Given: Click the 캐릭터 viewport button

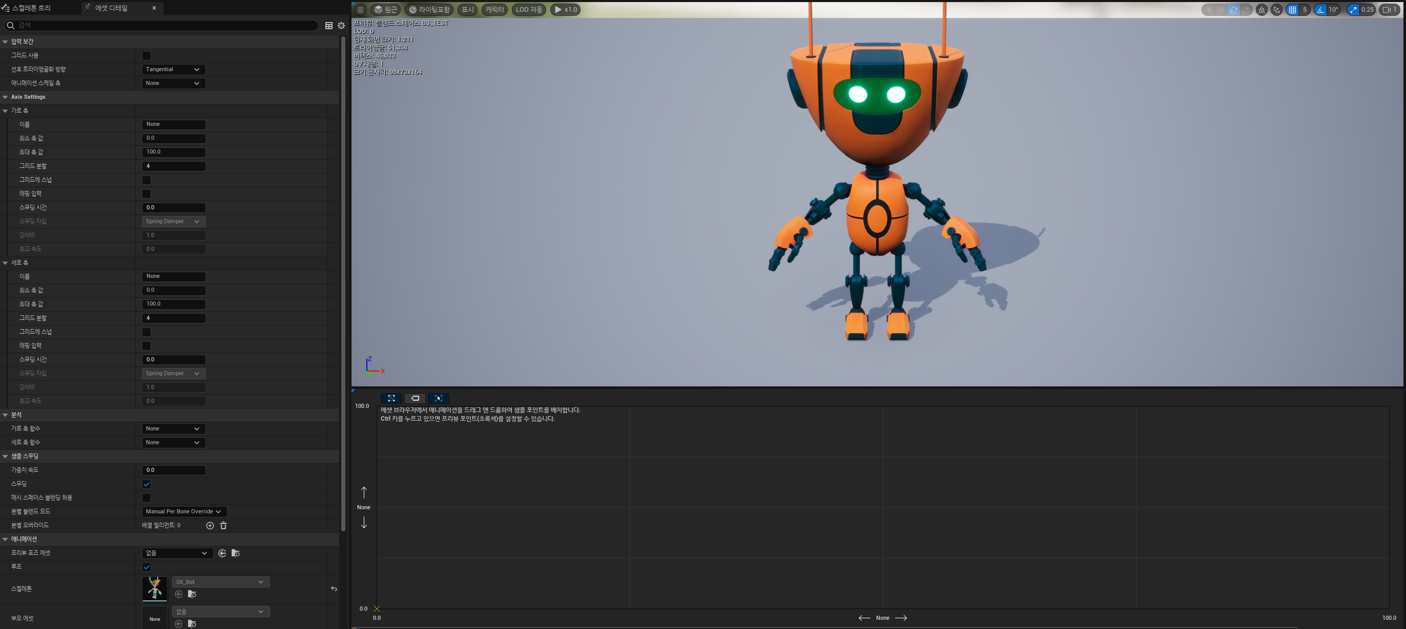Looking at the screenshot, I should (494, 9).
